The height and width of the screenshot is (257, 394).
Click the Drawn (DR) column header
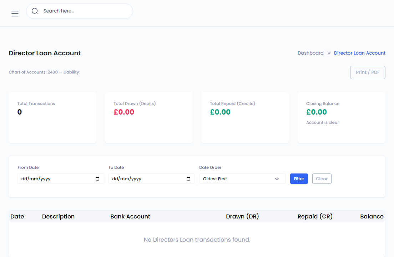pos(242,217)
